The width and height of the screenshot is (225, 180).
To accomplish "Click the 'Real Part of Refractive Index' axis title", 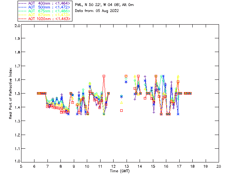I will 11,93.
